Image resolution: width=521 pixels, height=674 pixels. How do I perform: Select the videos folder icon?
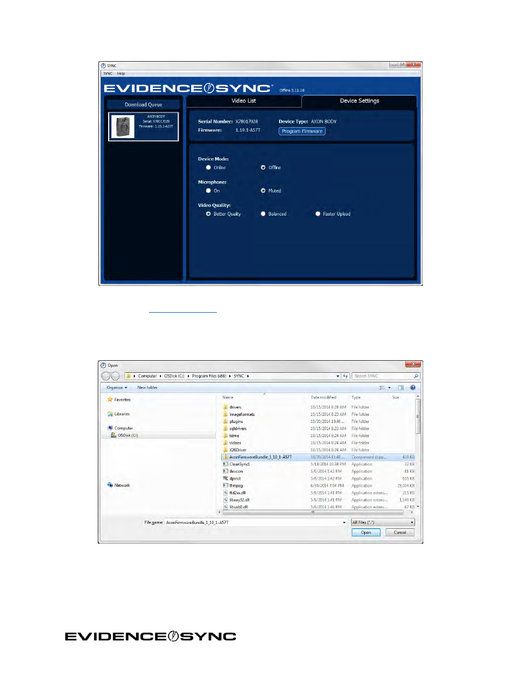(225, 443)
